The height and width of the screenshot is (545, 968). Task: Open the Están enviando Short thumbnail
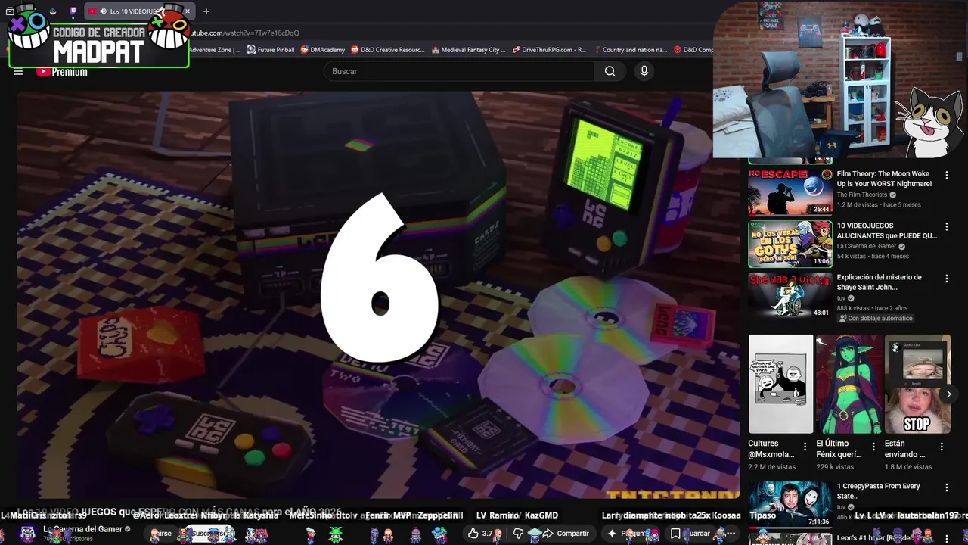[x=917, y=384]
